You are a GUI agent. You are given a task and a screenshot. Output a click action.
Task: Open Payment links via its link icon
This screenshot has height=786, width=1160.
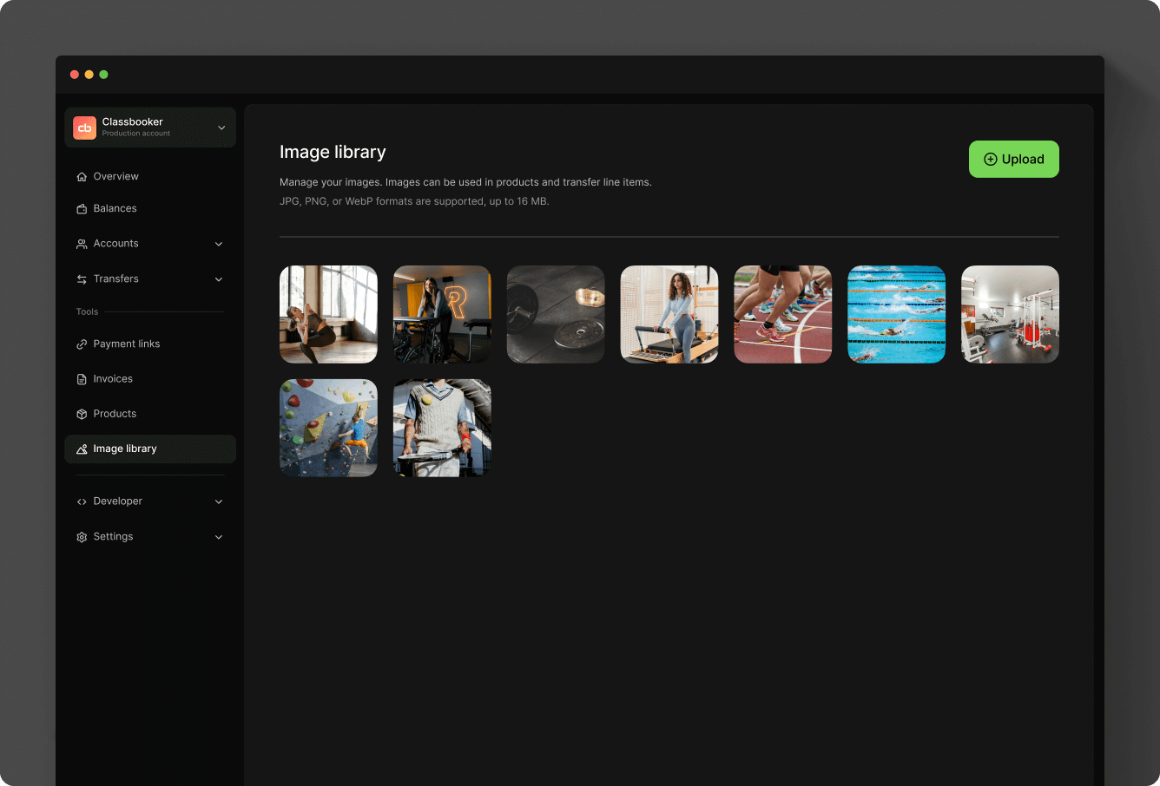click(81, 344)
